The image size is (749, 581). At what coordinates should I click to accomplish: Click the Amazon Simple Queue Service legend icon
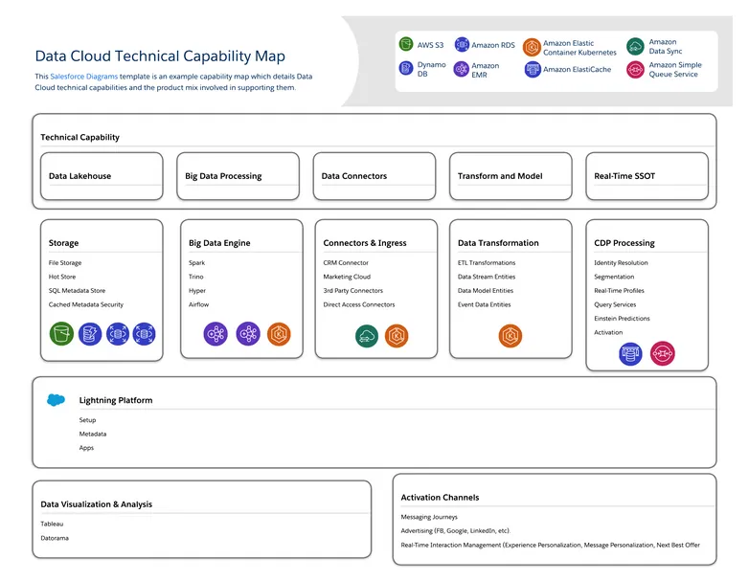coord(635,70)
